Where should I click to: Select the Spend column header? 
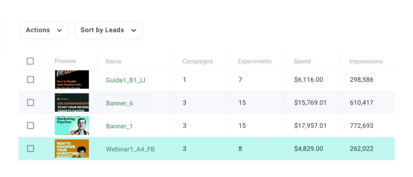tap(302, 62)
